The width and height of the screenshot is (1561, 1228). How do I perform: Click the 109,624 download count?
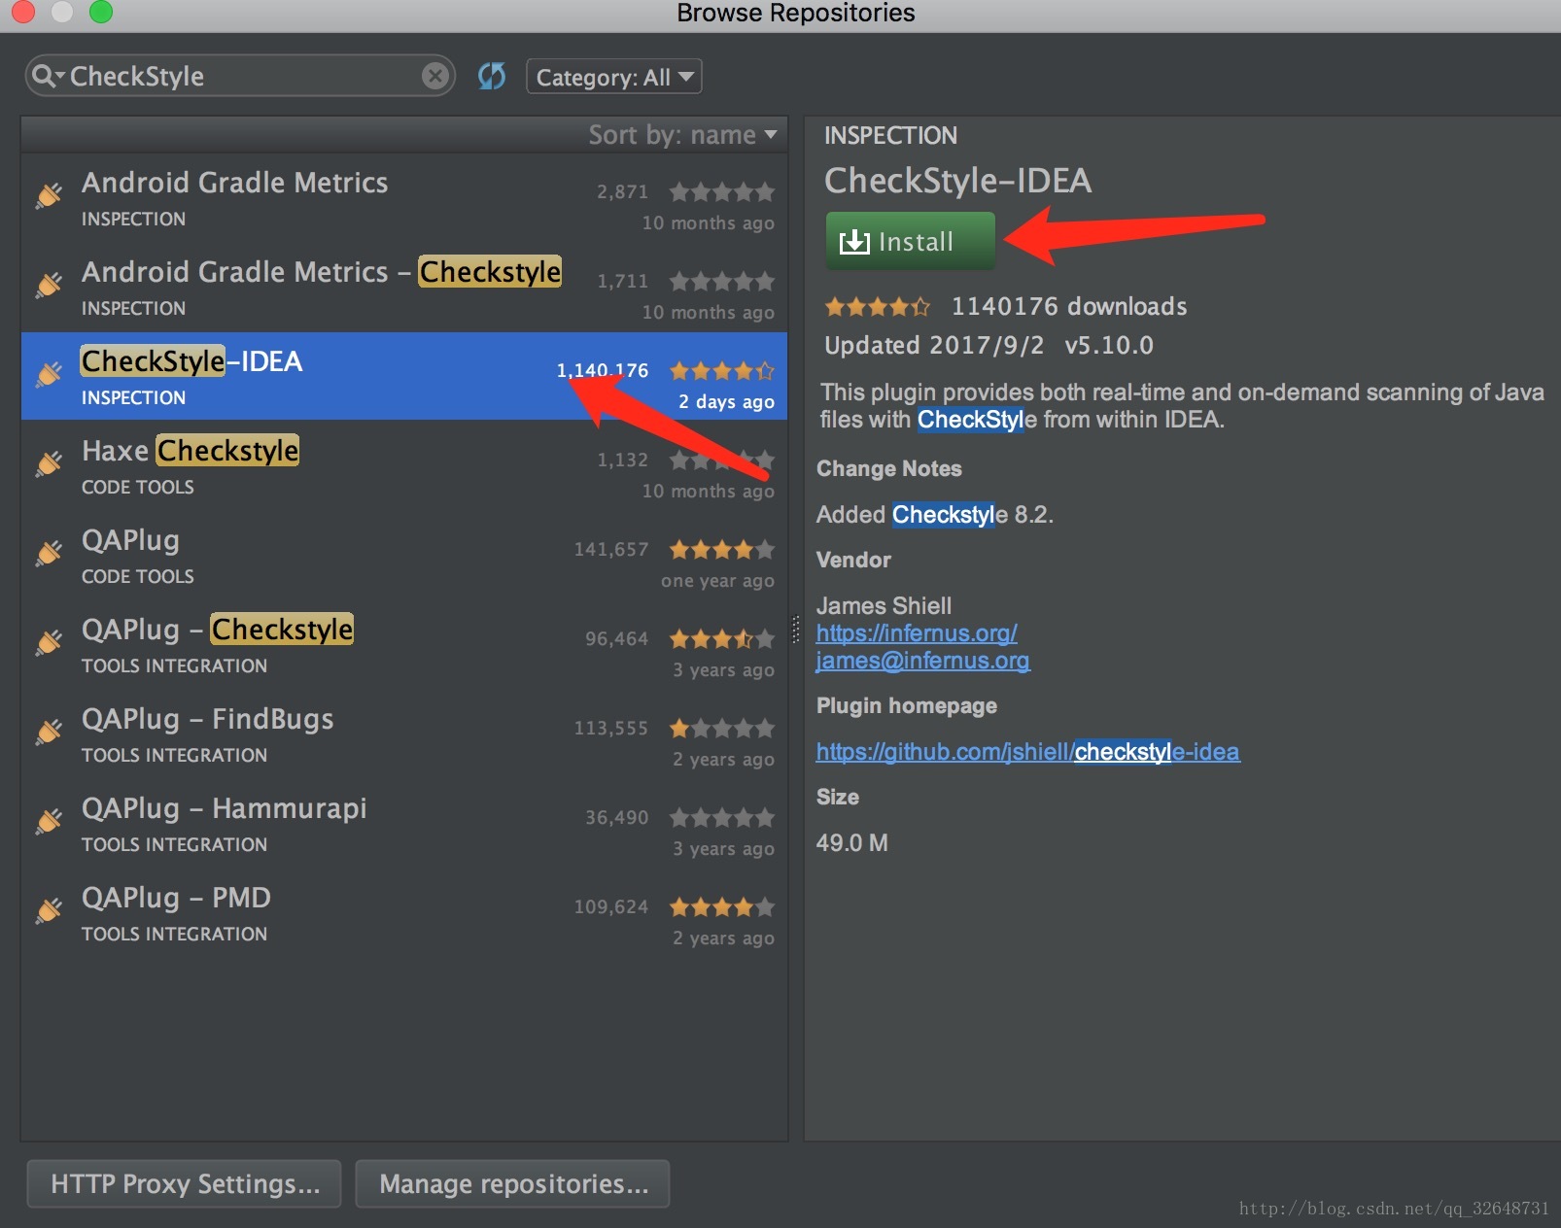click(x=610, y=907)
